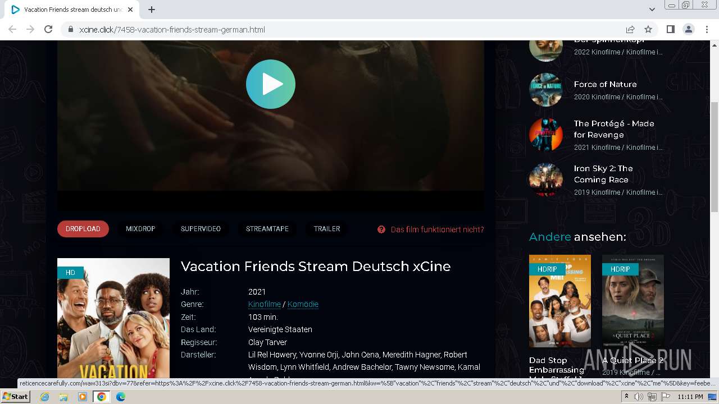
Task: Open Force of Nature movie link
Action: (606, 84)
